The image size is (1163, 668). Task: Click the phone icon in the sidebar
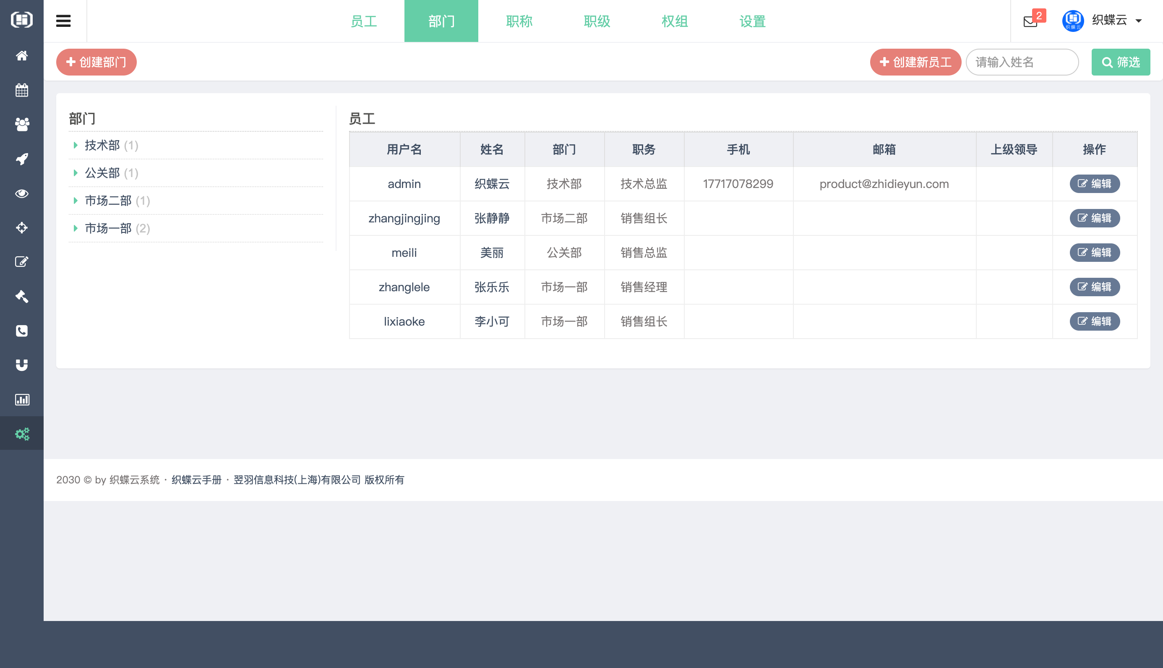click(21, 331)
